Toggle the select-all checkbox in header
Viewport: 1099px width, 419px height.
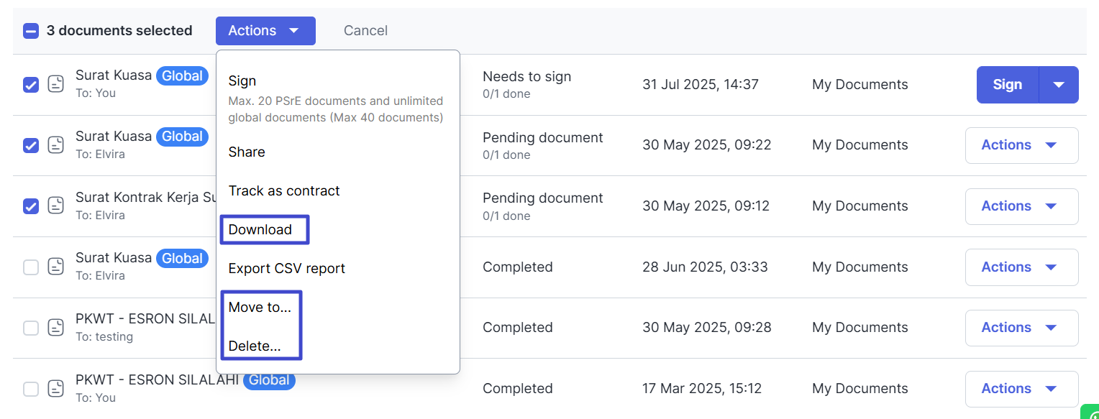pos(31,31)
